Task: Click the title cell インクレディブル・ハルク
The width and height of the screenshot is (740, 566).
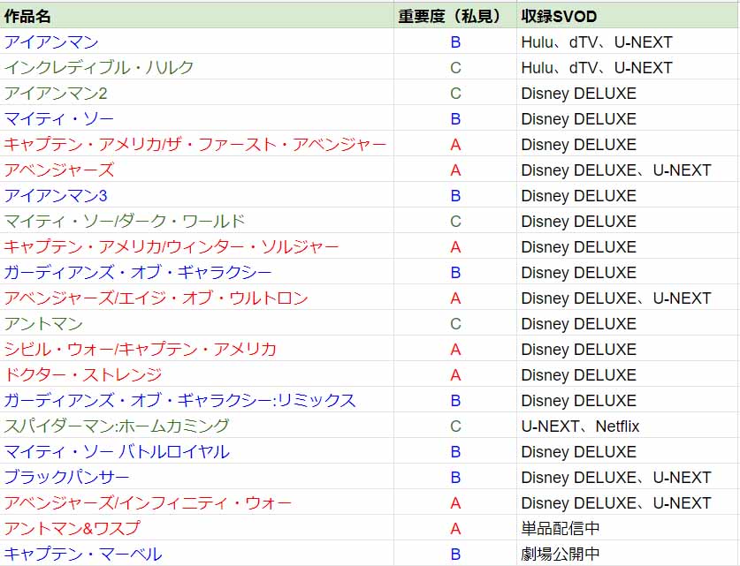Action: [x=197, y=67]
